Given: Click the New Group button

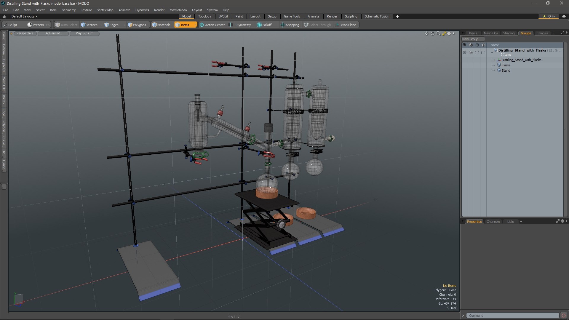Looking at the screenshot, I should click(473, 39).
